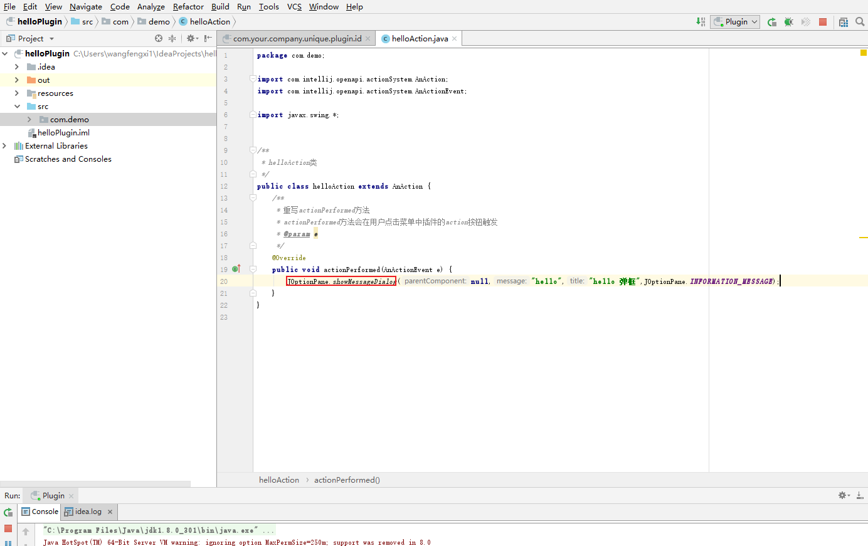Open the VCS menu
The image size is (868, 546).
point(294,6)
